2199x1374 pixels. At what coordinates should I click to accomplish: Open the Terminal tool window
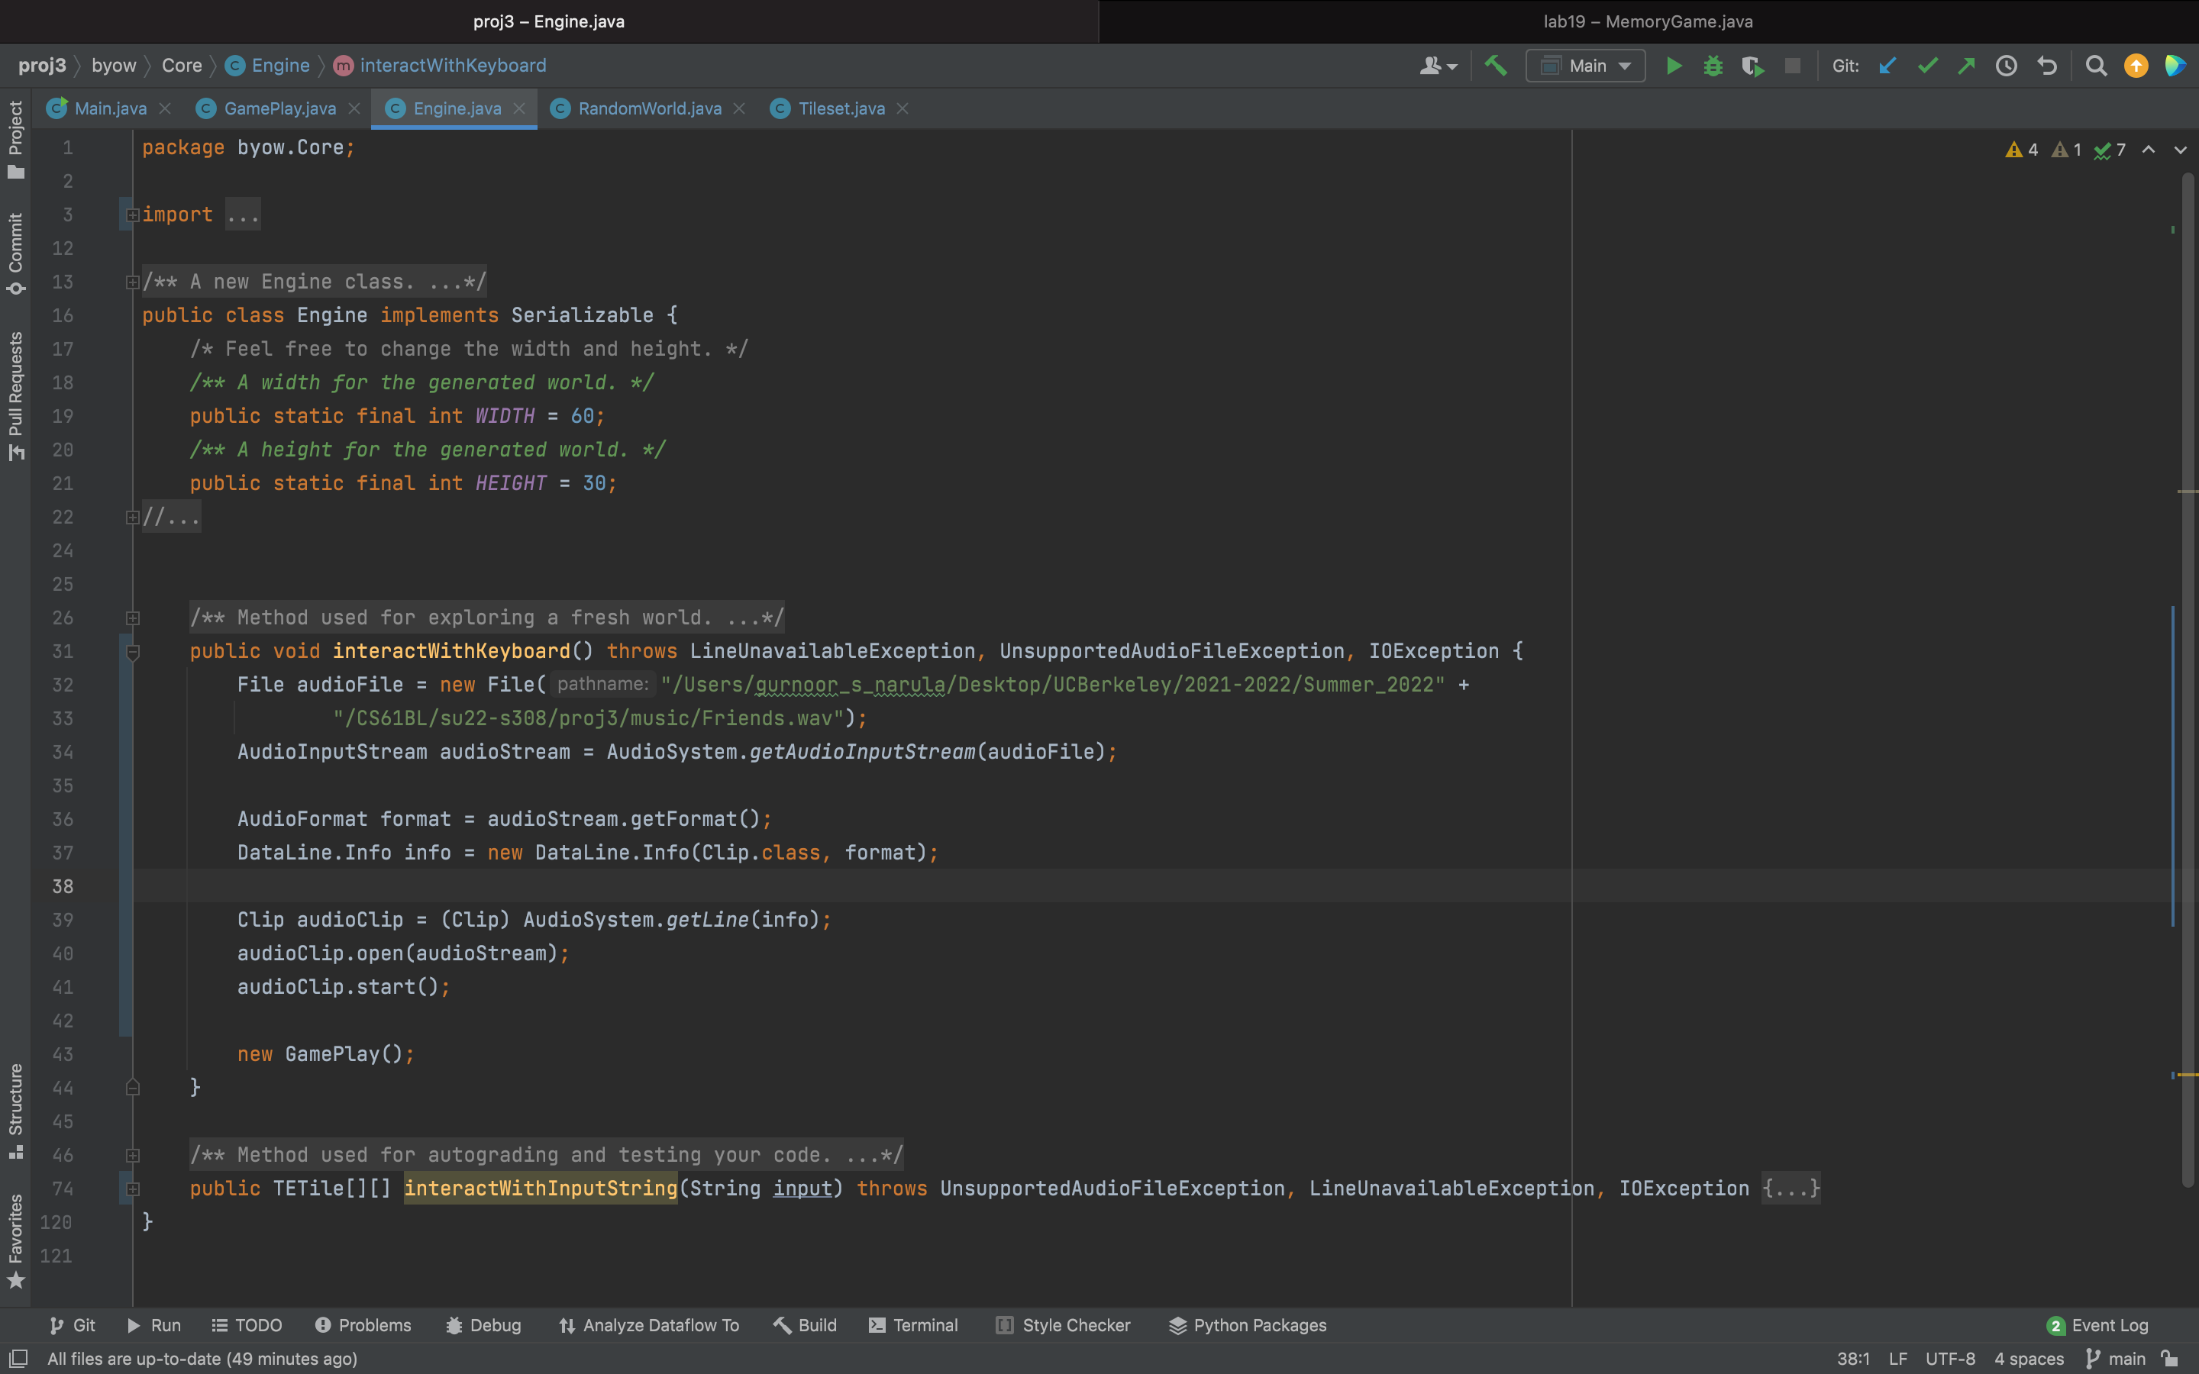(x=913, y=1325)
